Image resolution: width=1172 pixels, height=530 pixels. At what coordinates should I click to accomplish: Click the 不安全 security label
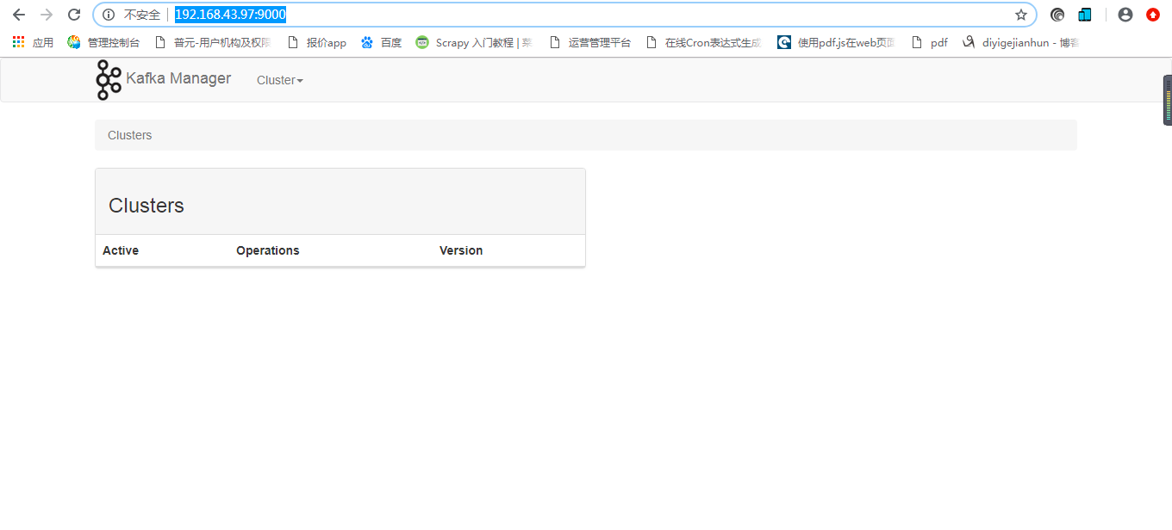(x=142, y=15)
